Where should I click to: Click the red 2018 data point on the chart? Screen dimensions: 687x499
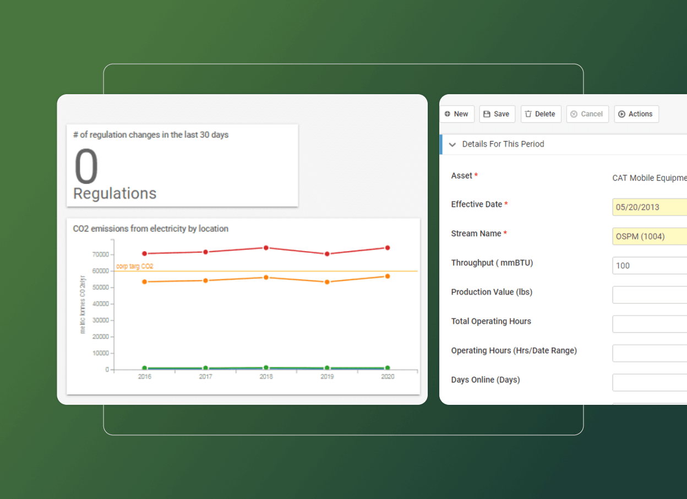tap(266, 248)
